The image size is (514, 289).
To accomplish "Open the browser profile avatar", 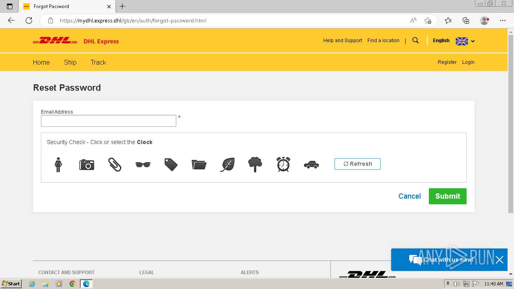I will pos(485,20).
